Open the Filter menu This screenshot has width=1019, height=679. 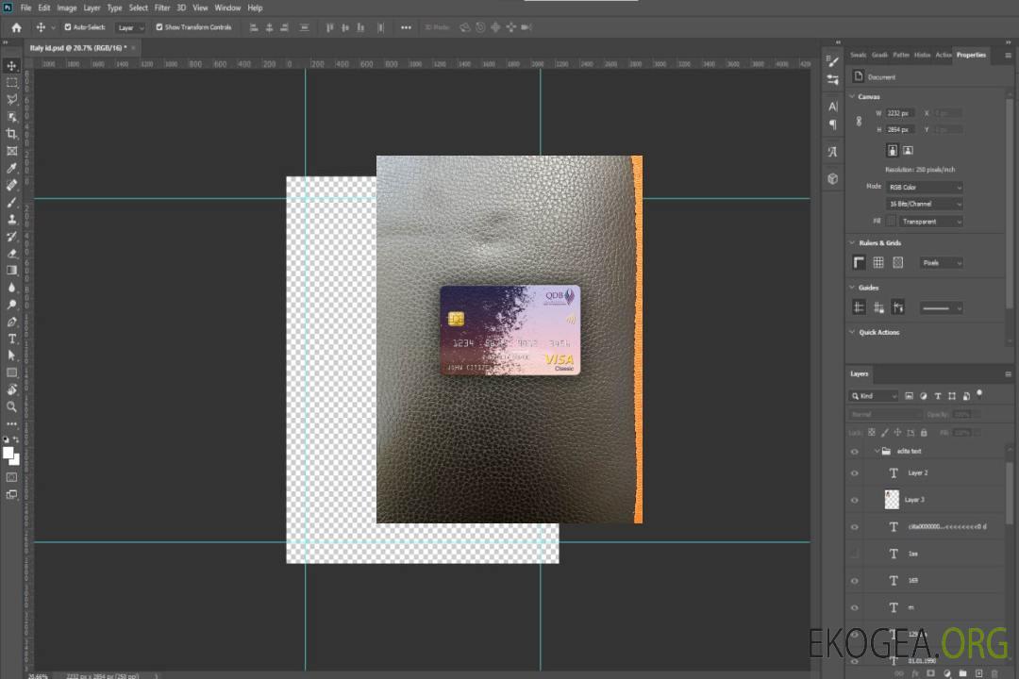[162, 8]
